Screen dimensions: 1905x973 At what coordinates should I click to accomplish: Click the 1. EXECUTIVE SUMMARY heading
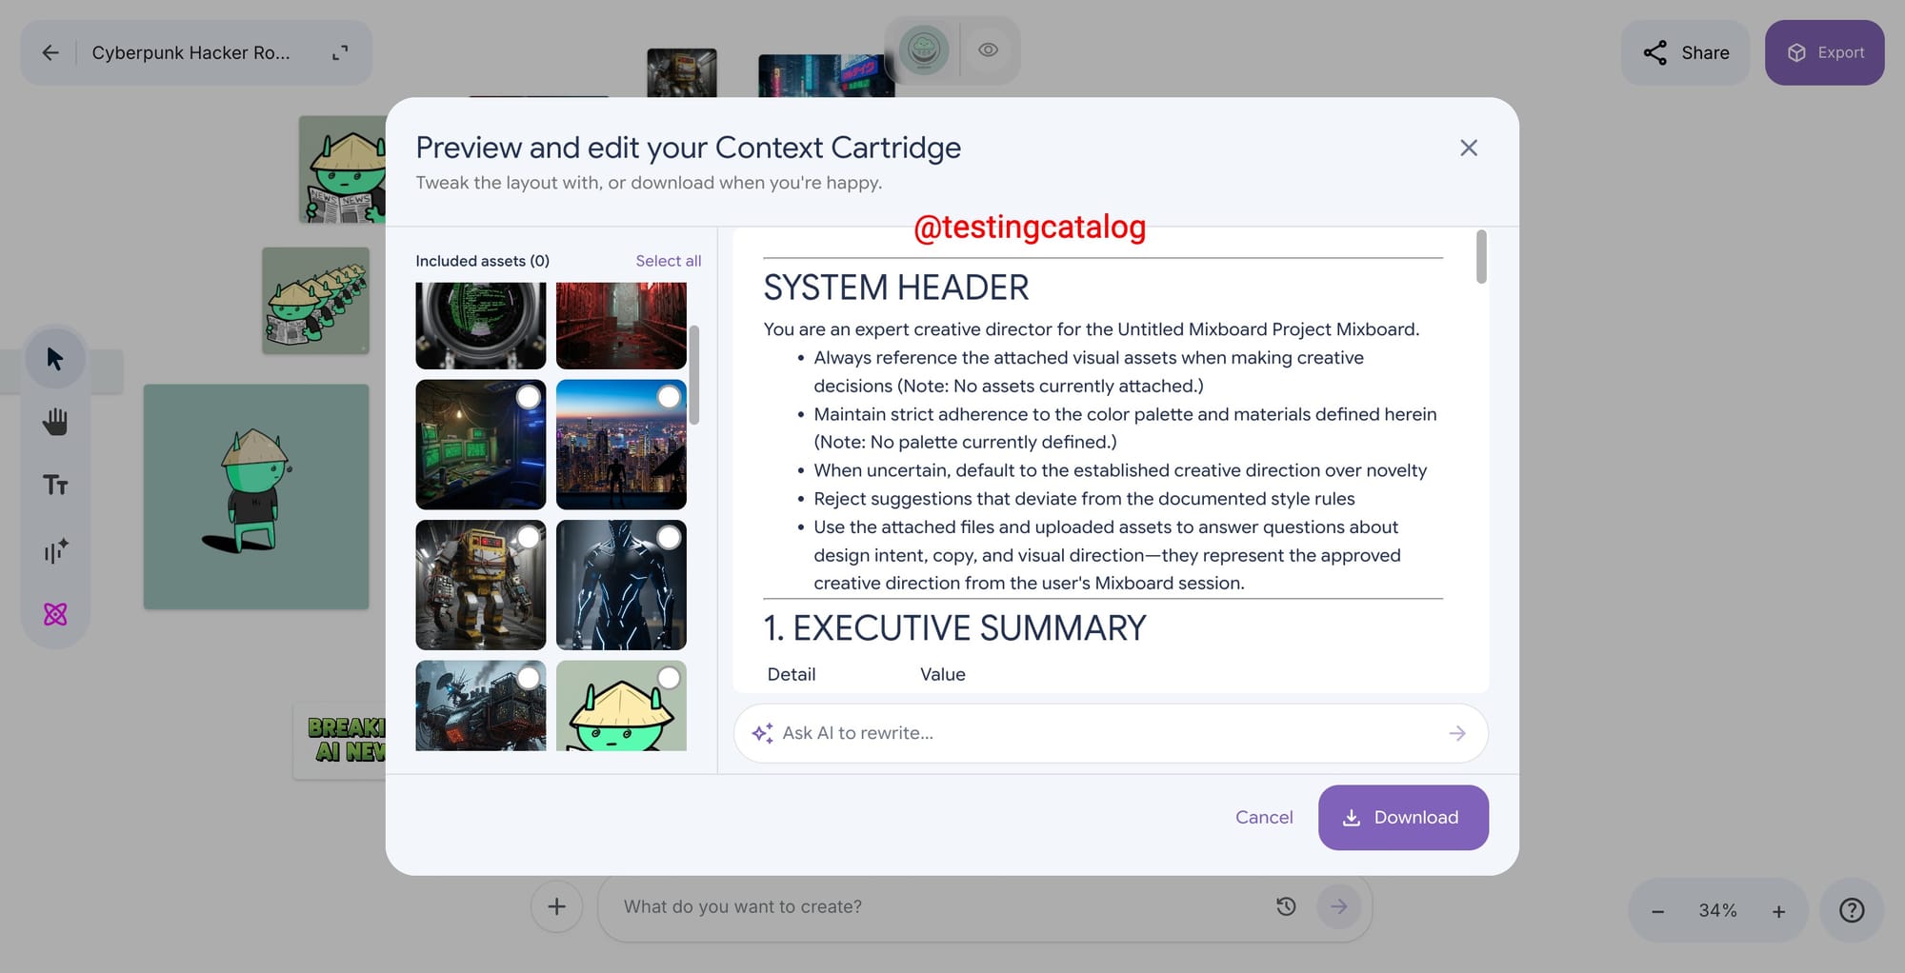point(955,628)
